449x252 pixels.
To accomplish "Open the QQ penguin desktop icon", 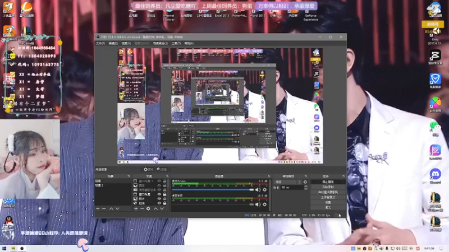I will pos(9,221).
